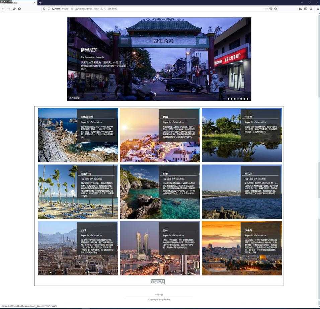This screenshot has width=320, height=309.
Task: Click the 显示更多 show more button
Action: click(158, 282)
